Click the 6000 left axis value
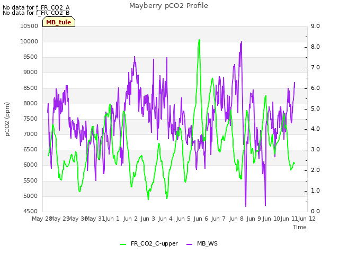Image resolution: width=339 pixels, height=254 pixels. click(31, 165)
